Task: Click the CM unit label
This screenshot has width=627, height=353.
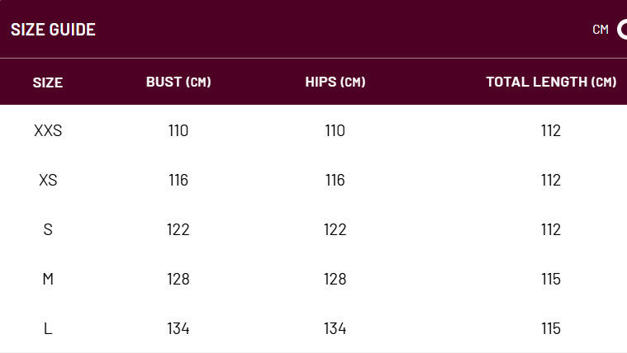Action: pyautogui.click(x=601, y=30)
